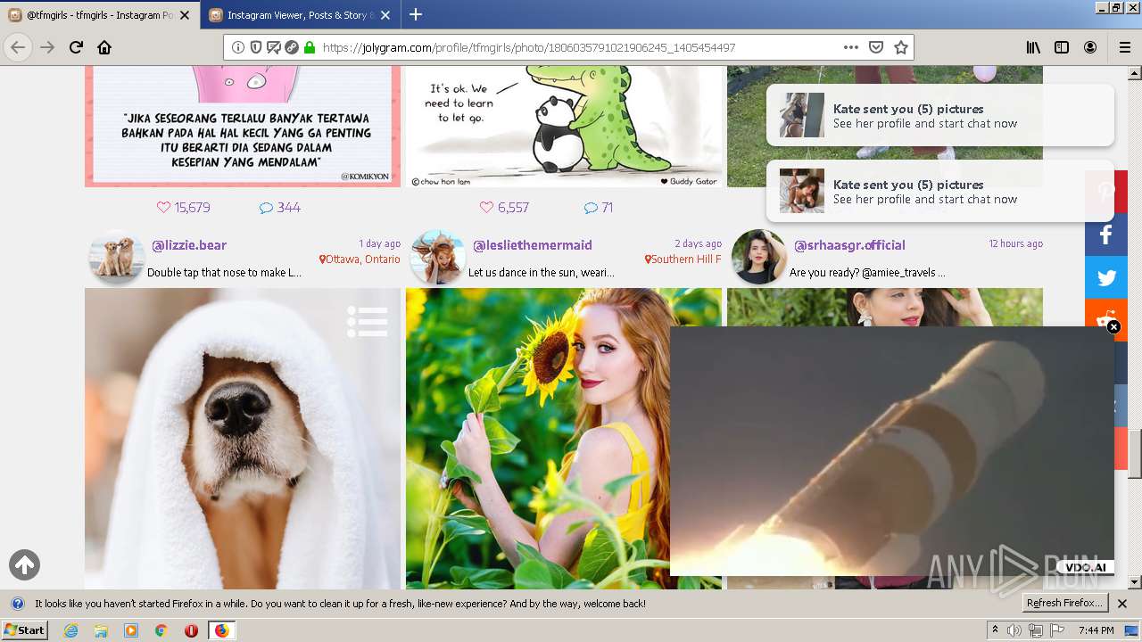The image size is (1142, 642).
Task: Open the Ottawa, Ontario location link
Action: [x=360, y=259]
